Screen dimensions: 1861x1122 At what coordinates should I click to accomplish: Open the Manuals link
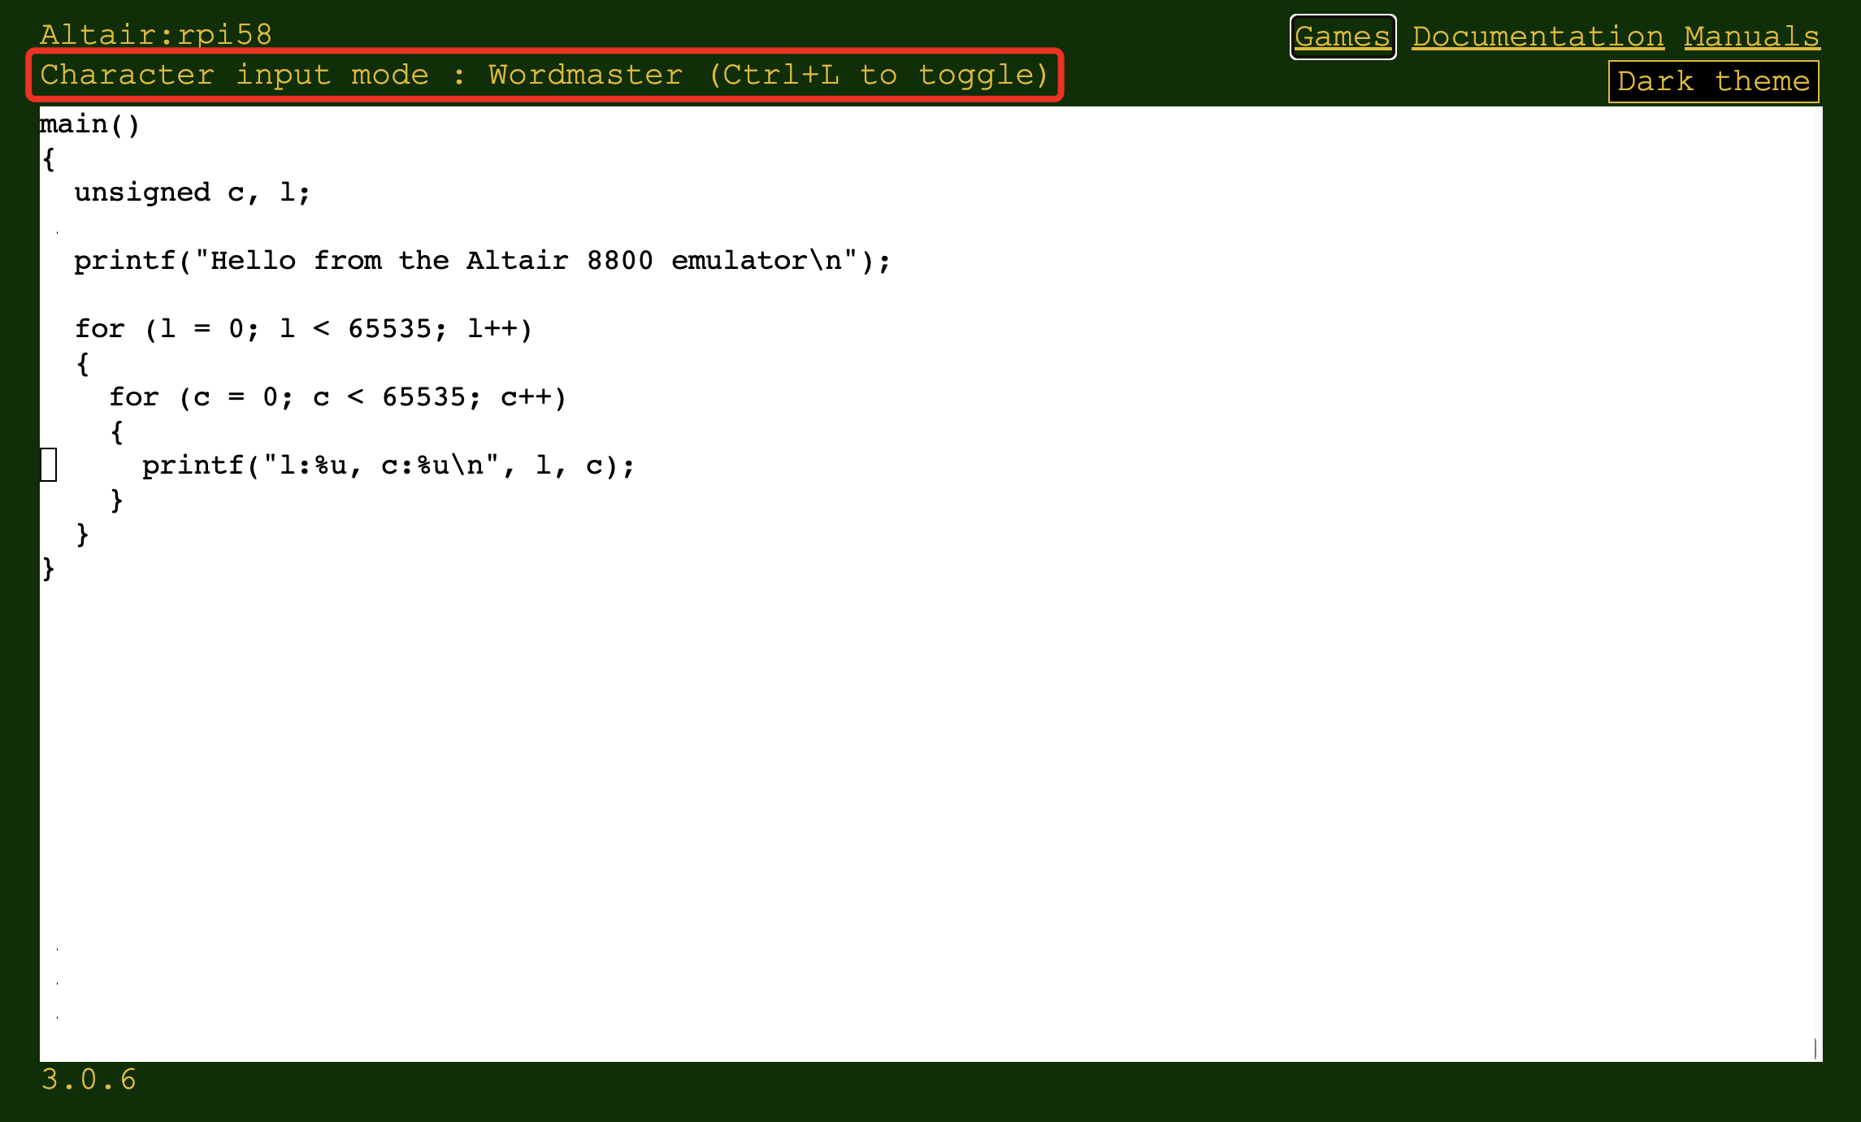[x=1751, y=37]
